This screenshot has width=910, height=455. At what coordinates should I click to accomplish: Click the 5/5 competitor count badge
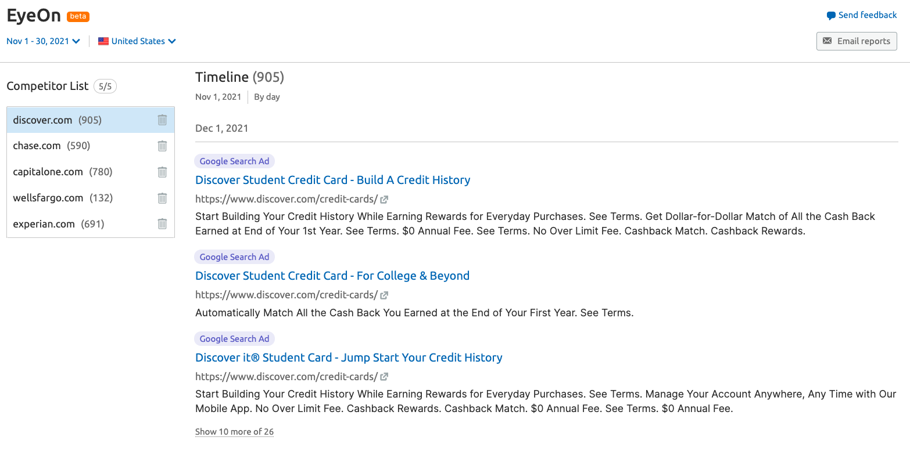click(x=105, y=86)
